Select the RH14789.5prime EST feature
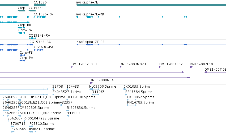Image resolution: width=226 pixels, height=133 pixels. click(132, 105)
